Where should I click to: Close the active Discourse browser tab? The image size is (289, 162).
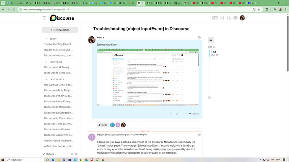pyautogui.click(x=142, y=3)
